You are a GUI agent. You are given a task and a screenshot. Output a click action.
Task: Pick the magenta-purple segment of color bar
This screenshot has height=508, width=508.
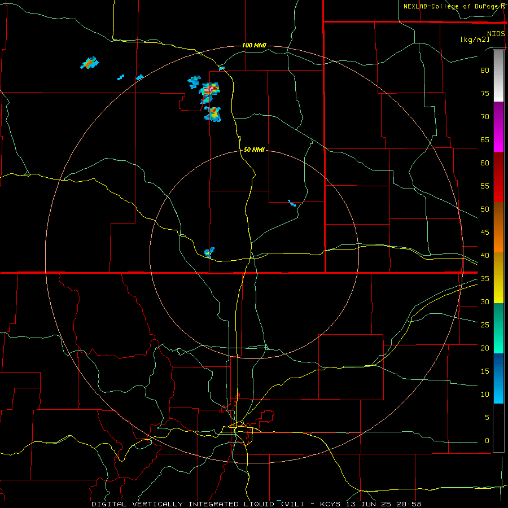(498, 127)
